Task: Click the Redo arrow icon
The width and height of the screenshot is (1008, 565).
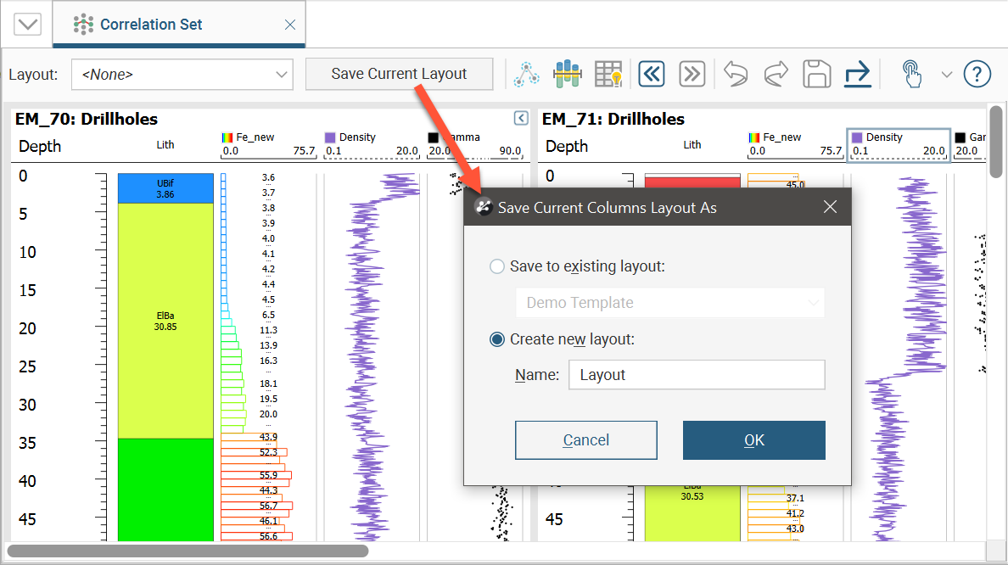Action: [776, 74]
